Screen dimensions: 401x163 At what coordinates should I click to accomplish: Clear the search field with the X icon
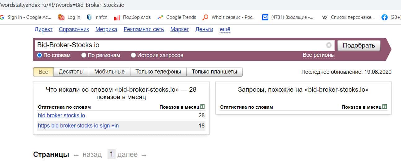[x=329, y=45]
